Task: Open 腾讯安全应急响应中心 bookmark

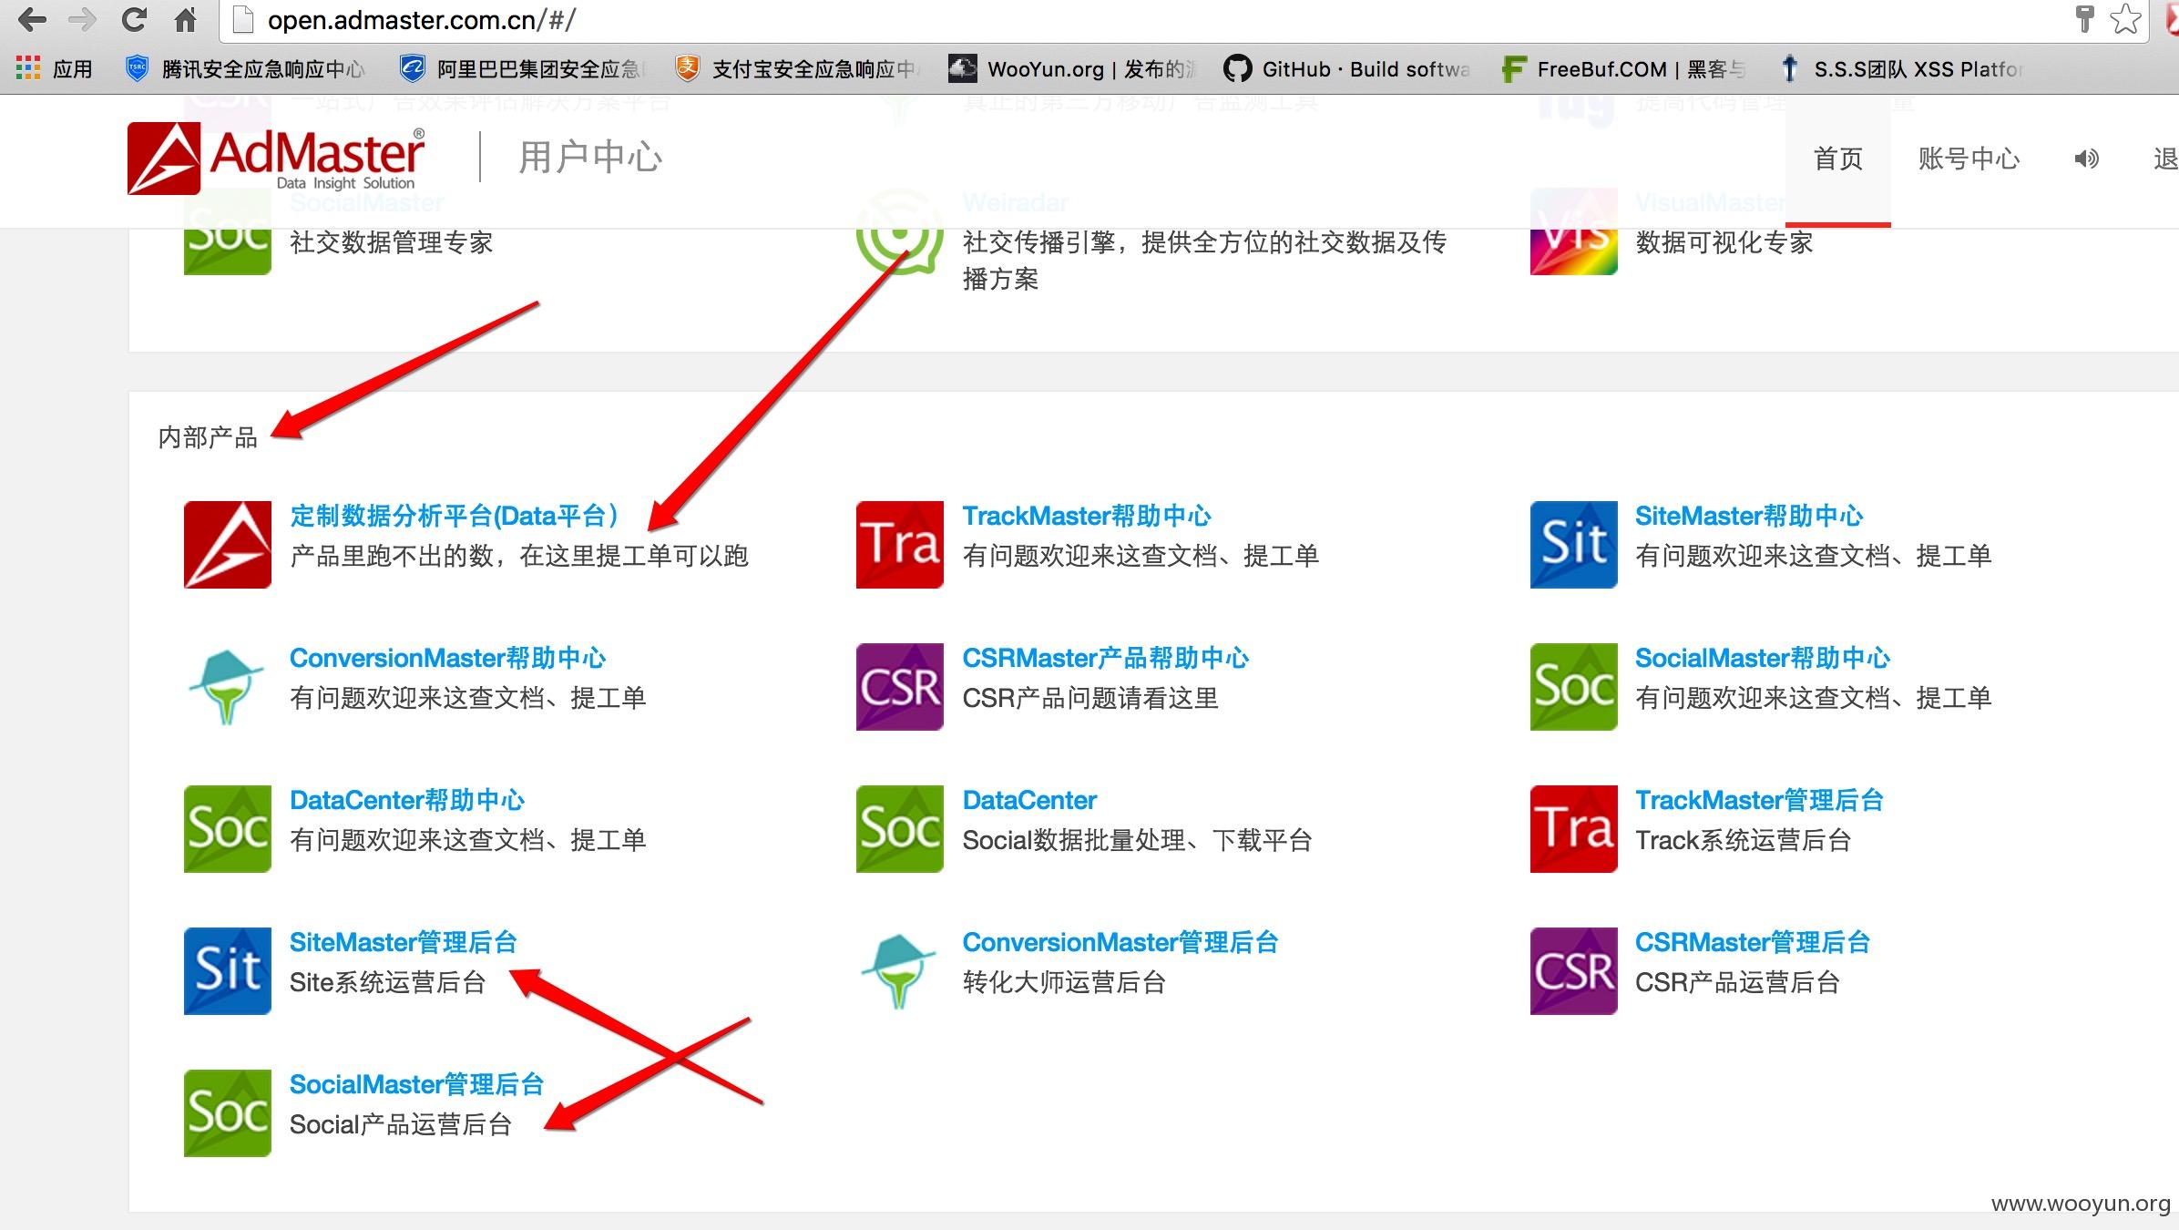Action: coord(245,69)
